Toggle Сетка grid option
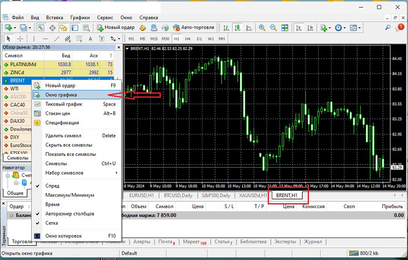Viewport: 408px width, 260px height. point(52,223)
